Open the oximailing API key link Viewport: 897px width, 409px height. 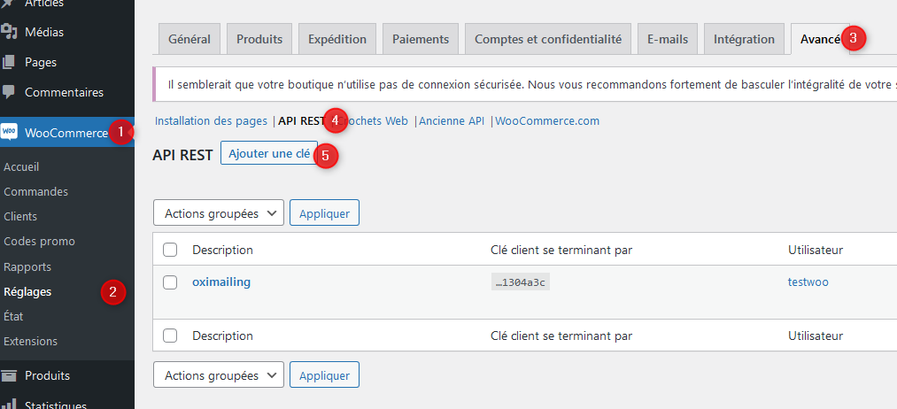coord(221,282)
